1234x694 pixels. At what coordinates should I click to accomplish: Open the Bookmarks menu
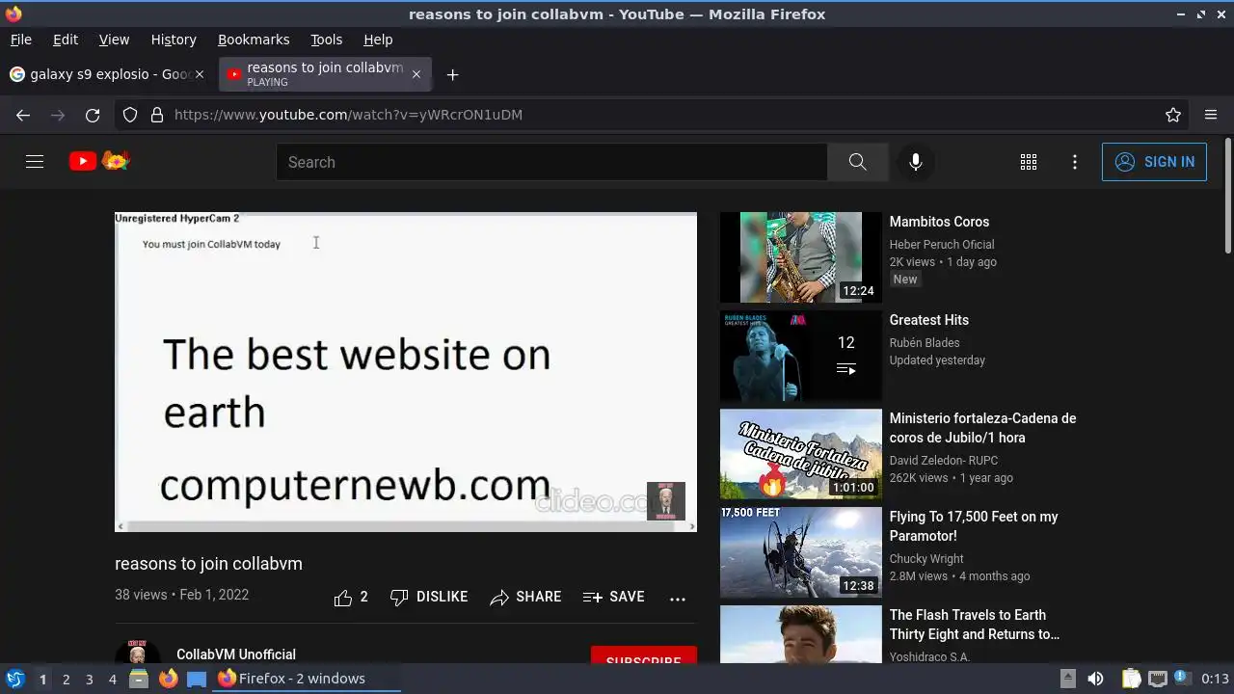point(254,40)
